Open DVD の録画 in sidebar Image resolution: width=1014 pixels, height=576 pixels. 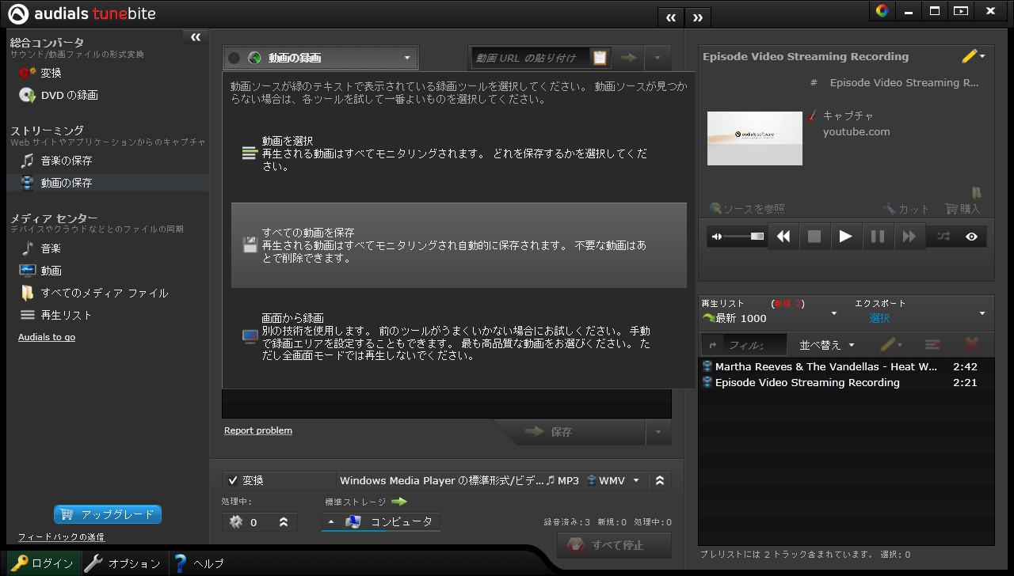[x=59, y=95]
